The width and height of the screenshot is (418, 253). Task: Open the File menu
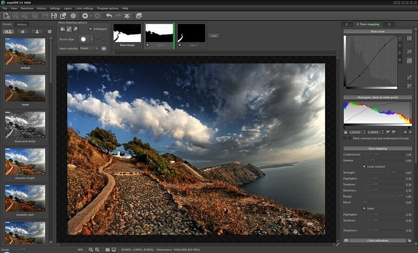[5, 8]
